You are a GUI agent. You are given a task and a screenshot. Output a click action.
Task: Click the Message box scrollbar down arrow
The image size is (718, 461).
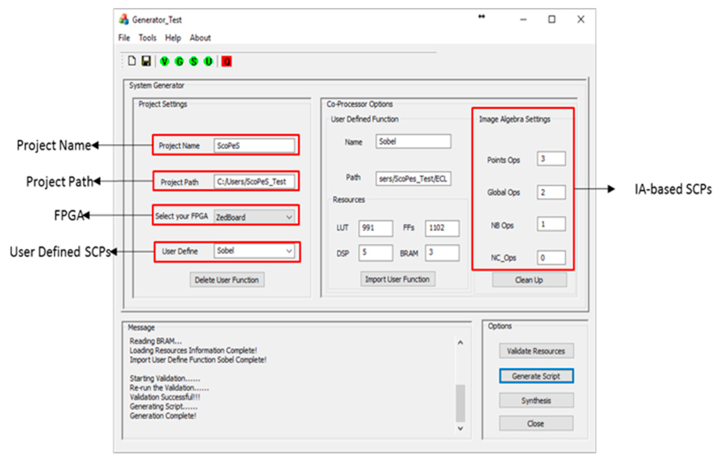(460, 428)
